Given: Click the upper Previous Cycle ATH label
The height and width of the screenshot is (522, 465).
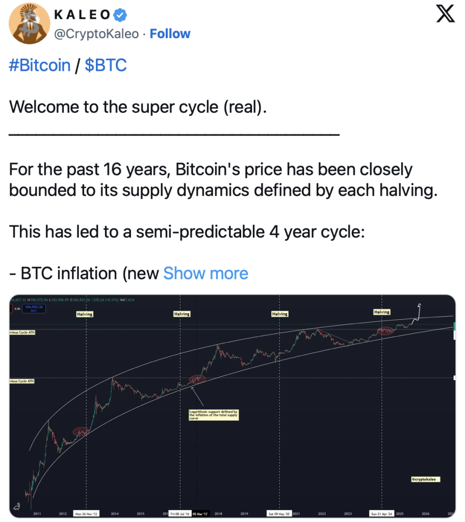Looking at the screenshot, I should click(x=22, y=332).
